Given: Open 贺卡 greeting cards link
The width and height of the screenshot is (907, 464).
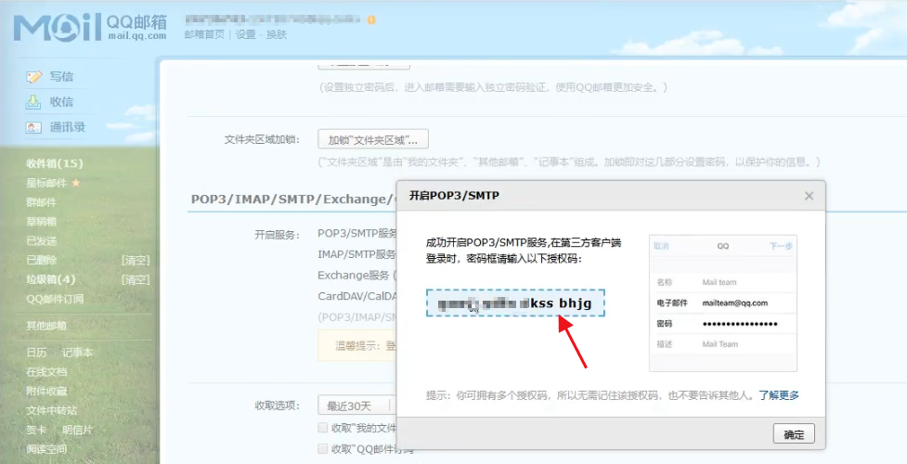Looking at the screenshot, I should (36, 430).
